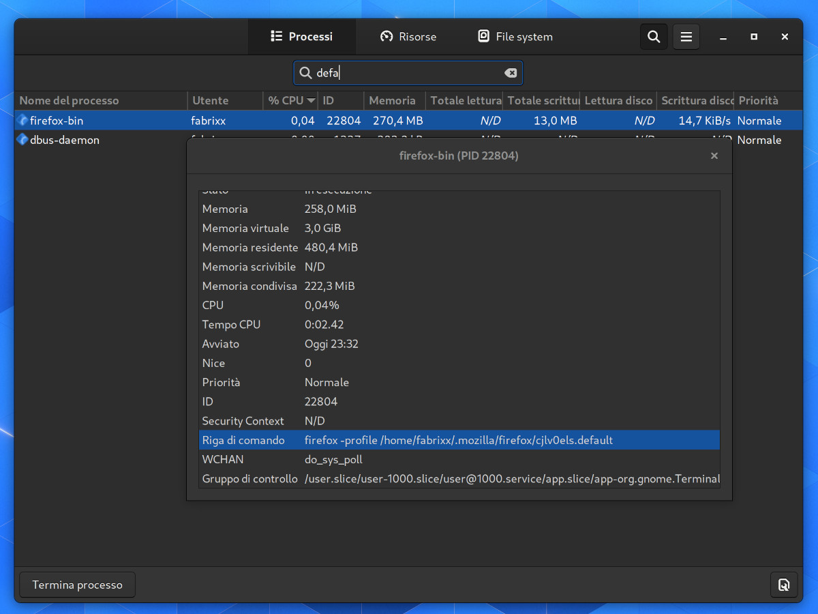Viewport: 818px width, 614px height.
Task: Clear the search field text
Action: 511,73
